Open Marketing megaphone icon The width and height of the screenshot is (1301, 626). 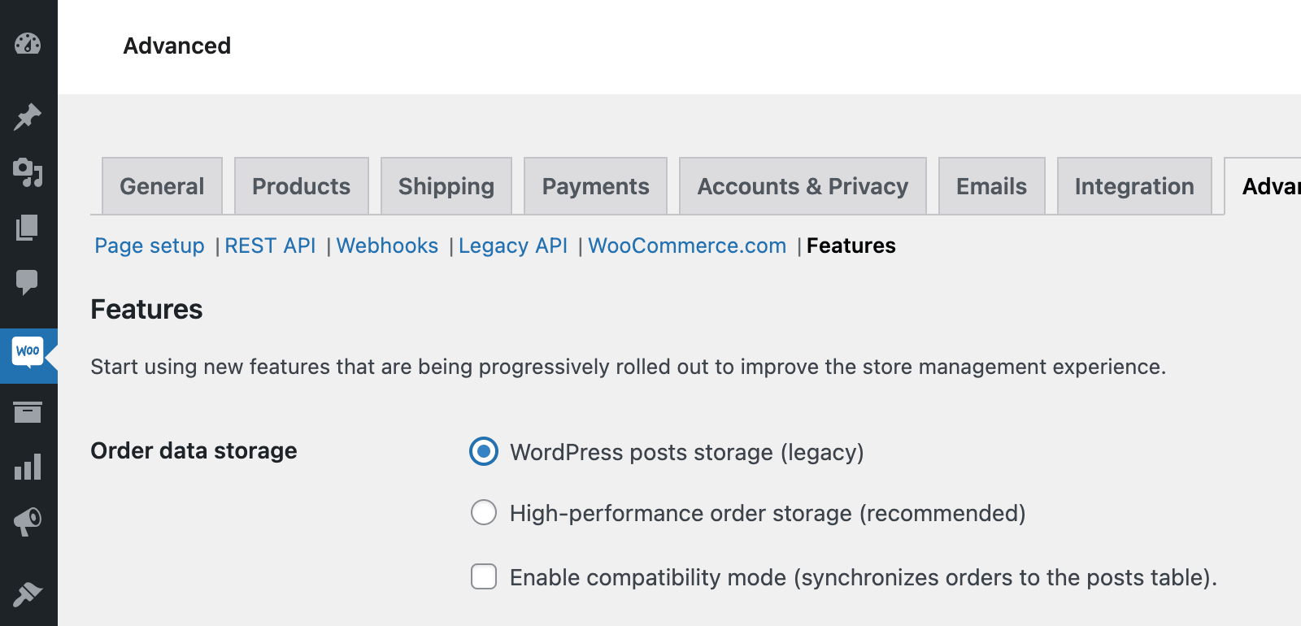pyautogui.click(x=28, y=521)
